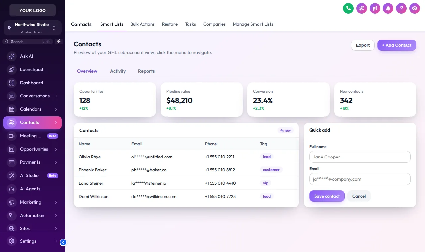Click the Export button
This screenshot has height=252, width=425.
click(x=363, y=45)
